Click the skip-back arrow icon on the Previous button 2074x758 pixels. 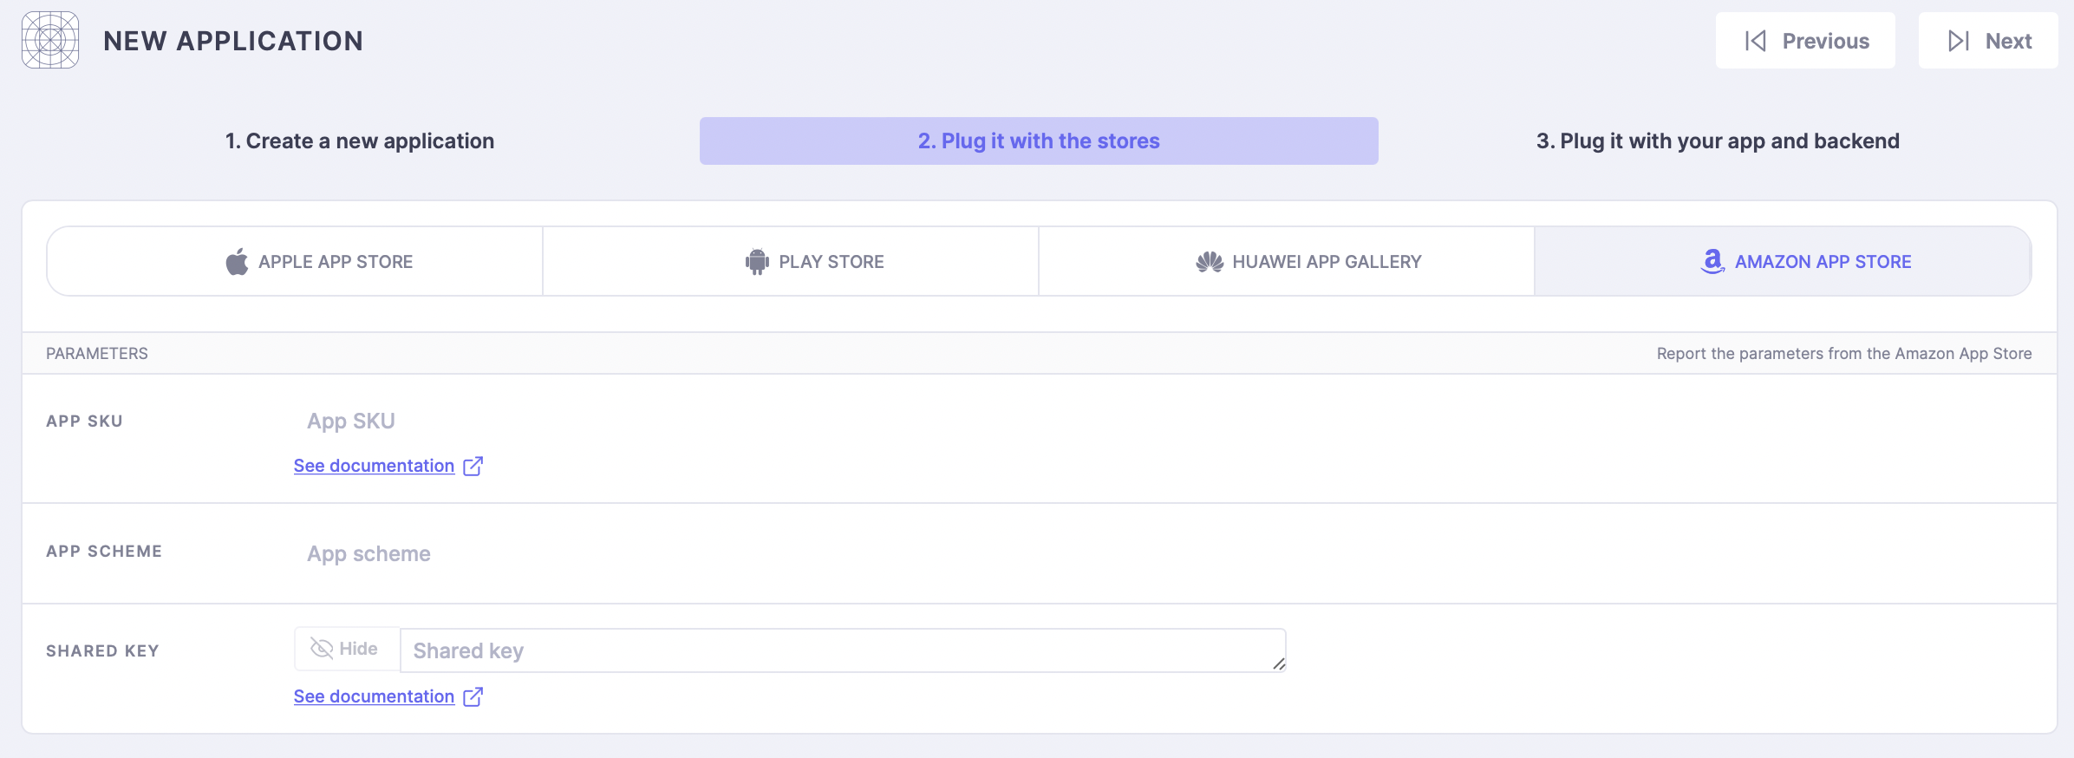pos(1756,41)
